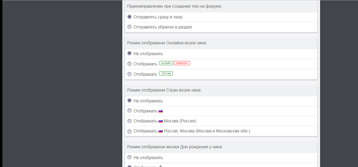The image size is (358, 167).
Task: Click the 'Перенаправление при создании тем на форуме' header
Action: 175,6
